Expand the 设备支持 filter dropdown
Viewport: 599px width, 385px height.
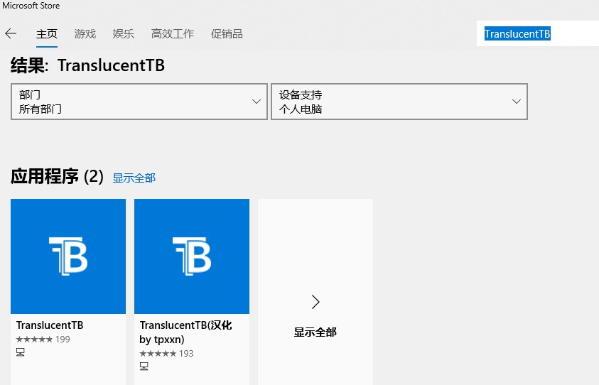click(399, 102)
